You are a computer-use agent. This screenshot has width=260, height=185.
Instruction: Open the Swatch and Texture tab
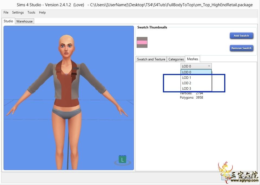tap(151, 59)
